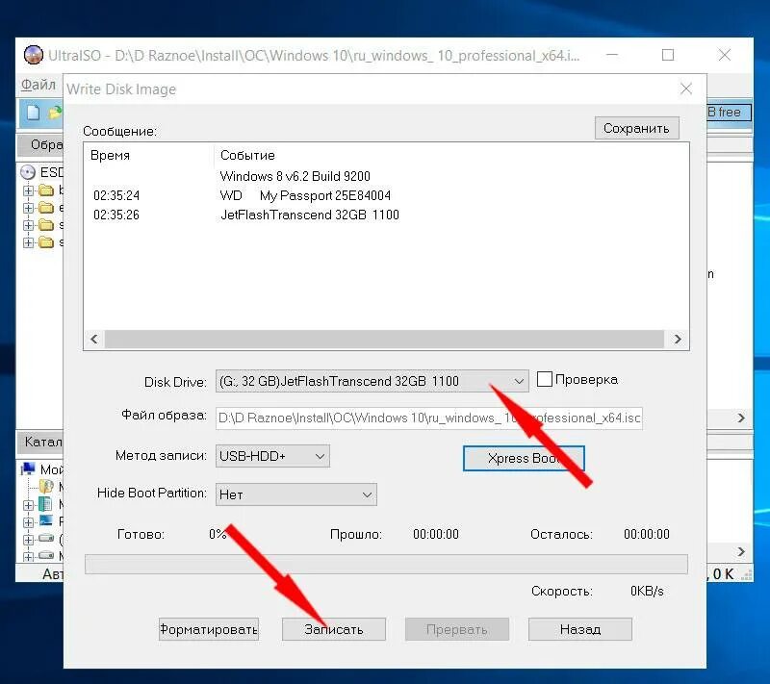Expand second folder under ESD tree
The width and height of the screenshot is (770, 684).
click(29, 208)
